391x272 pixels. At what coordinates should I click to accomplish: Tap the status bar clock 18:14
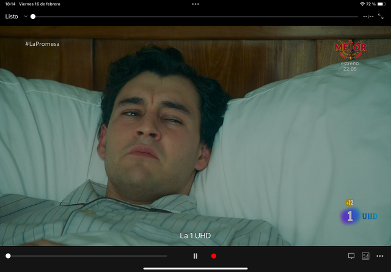(x=10, y=4)
